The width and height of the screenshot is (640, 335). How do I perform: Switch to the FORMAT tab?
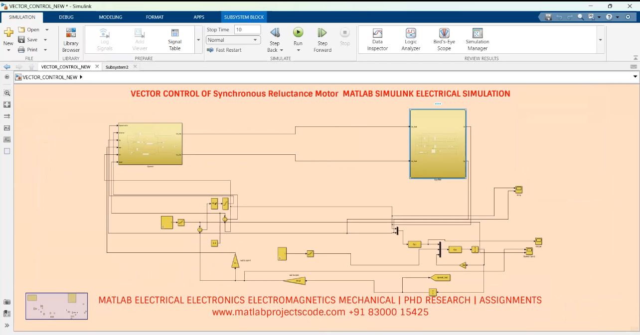(x=155, y=17)
